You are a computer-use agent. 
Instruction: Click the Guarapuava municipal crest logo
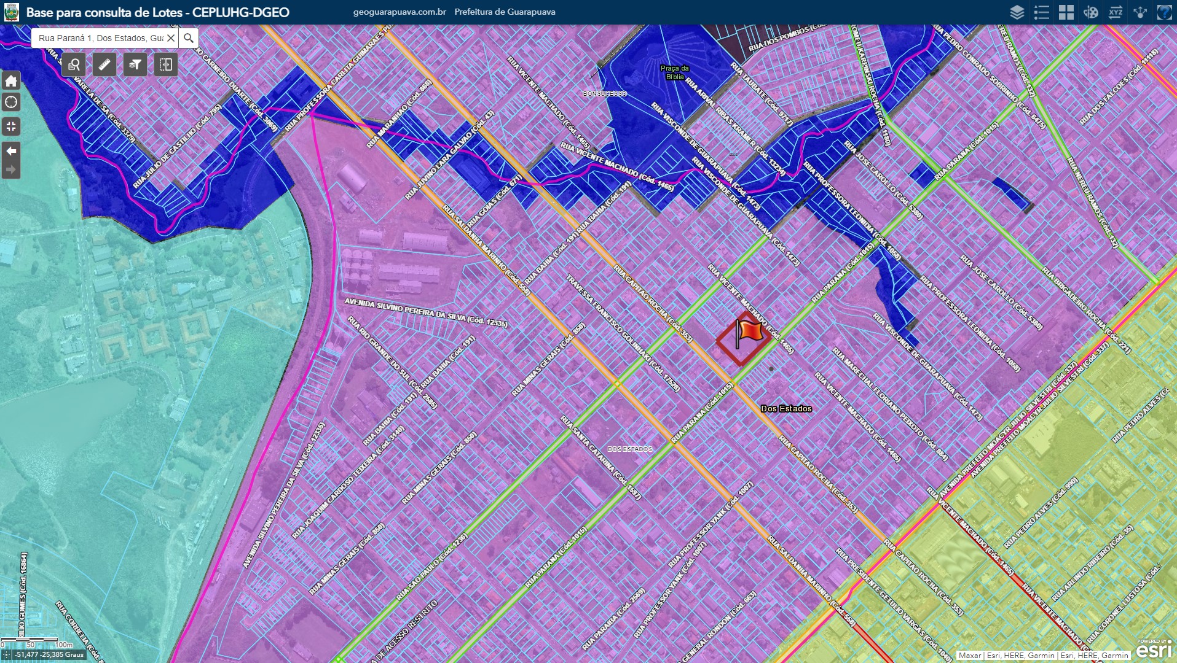[11, 12]
